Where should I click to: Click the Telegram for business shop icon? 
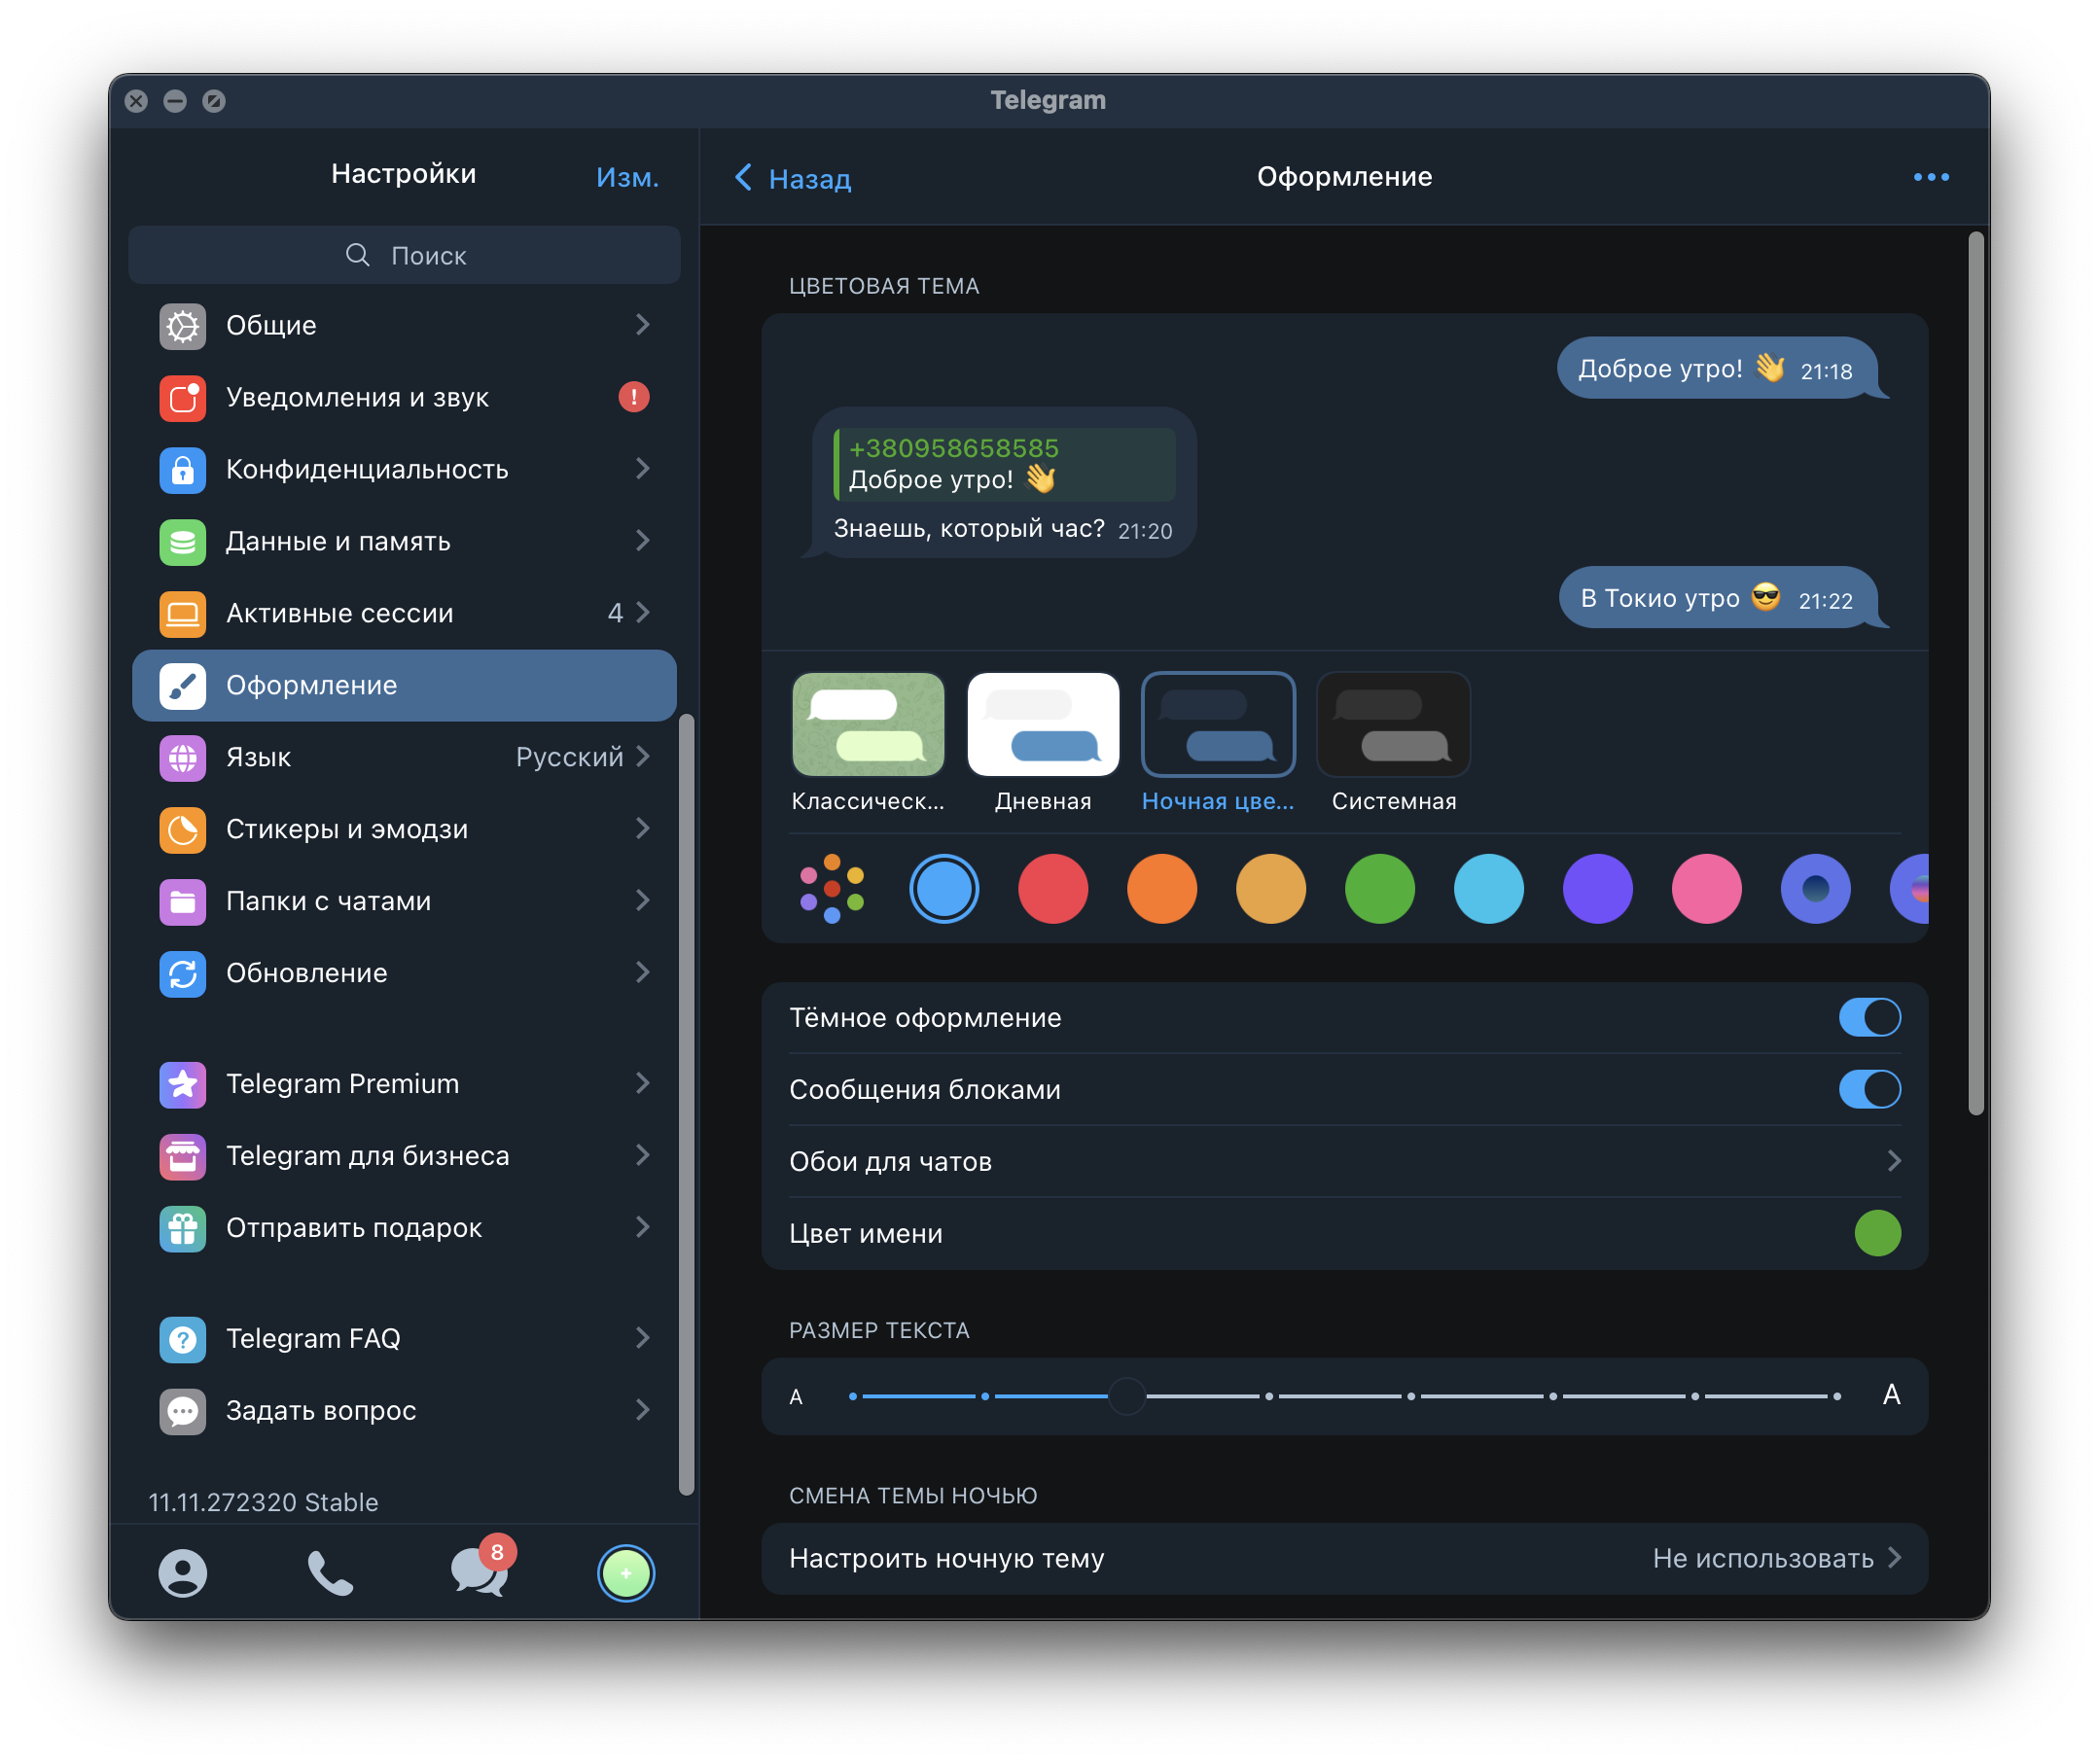(182, 1157)
